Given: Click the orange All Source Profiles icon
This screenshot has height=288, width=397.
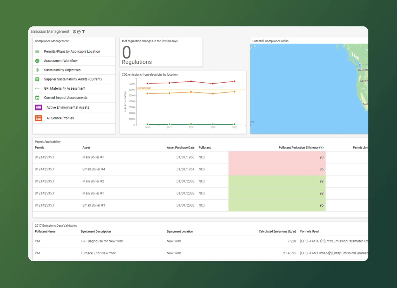Looking at the screenshot, I should point(38,118).
